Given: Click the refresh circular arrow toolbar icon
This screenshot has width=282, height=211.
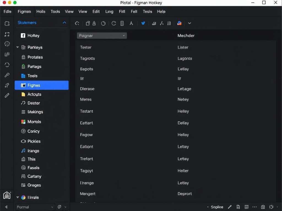Looking at the screenshot, I should tap(114, 23).
